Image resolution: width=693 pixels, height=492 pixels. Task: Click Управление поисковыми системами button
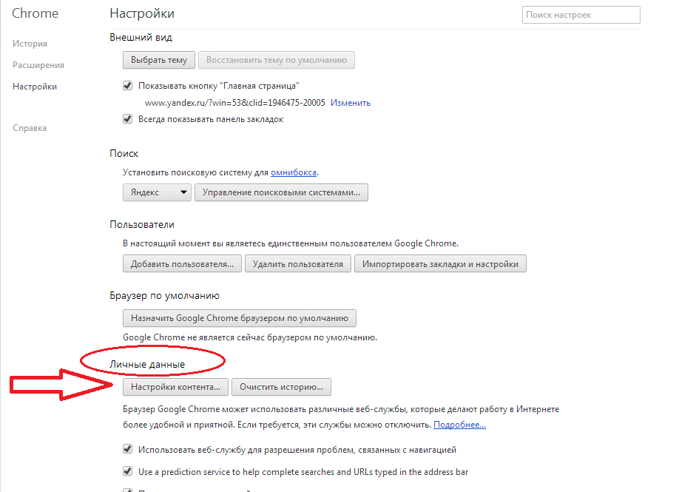[x=281, y=193]
